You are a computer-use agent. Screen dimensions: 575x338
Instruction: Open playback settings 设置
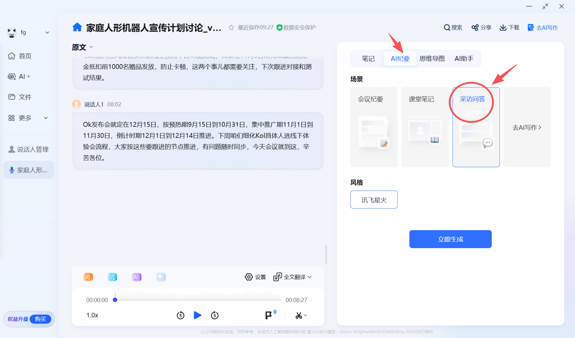click(255, 277)
